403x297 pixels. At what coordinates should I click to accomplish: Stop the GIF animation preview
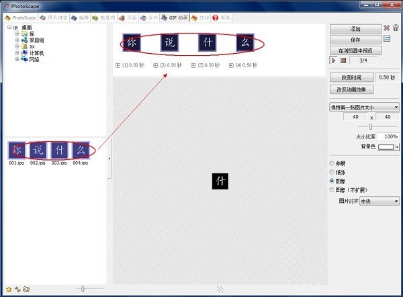343,60
